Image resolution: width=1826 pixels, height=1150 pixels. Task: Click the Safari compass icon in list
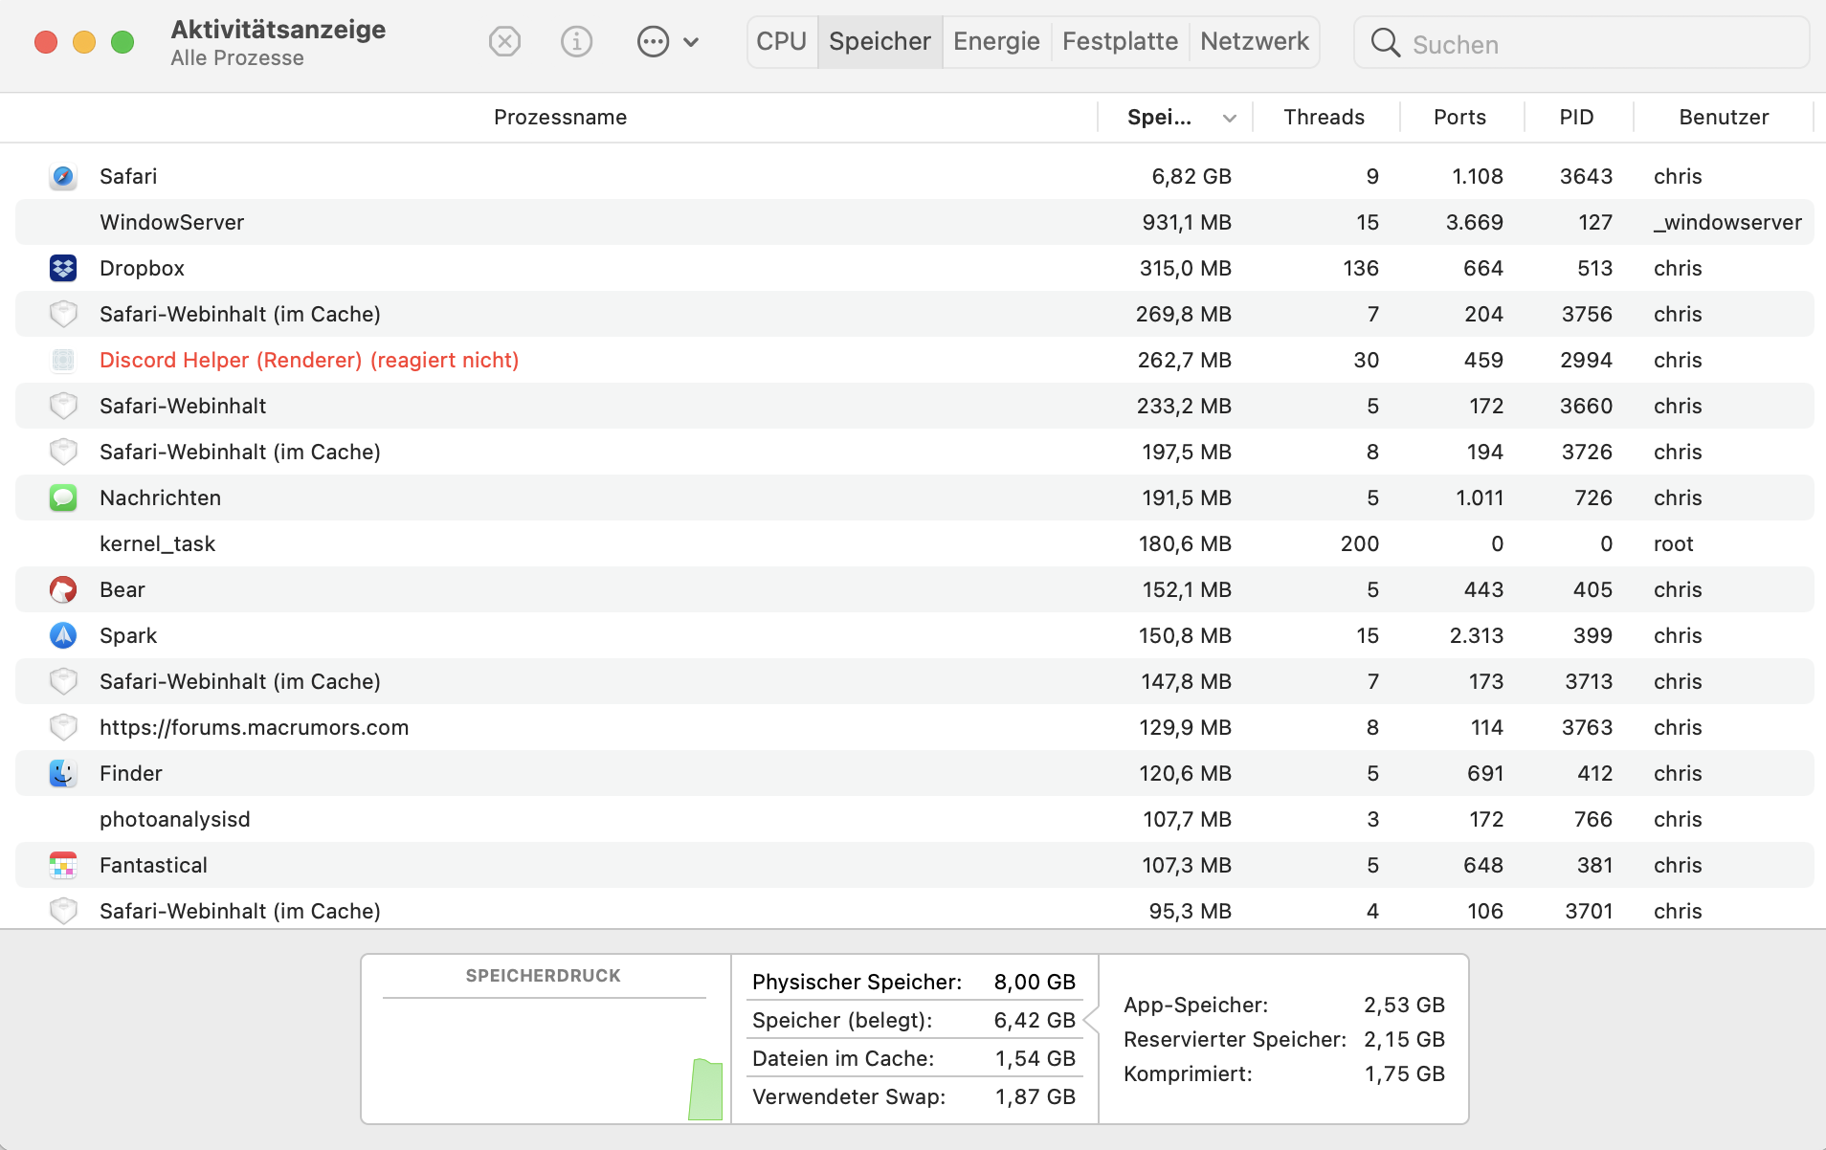tap(63, 176)
